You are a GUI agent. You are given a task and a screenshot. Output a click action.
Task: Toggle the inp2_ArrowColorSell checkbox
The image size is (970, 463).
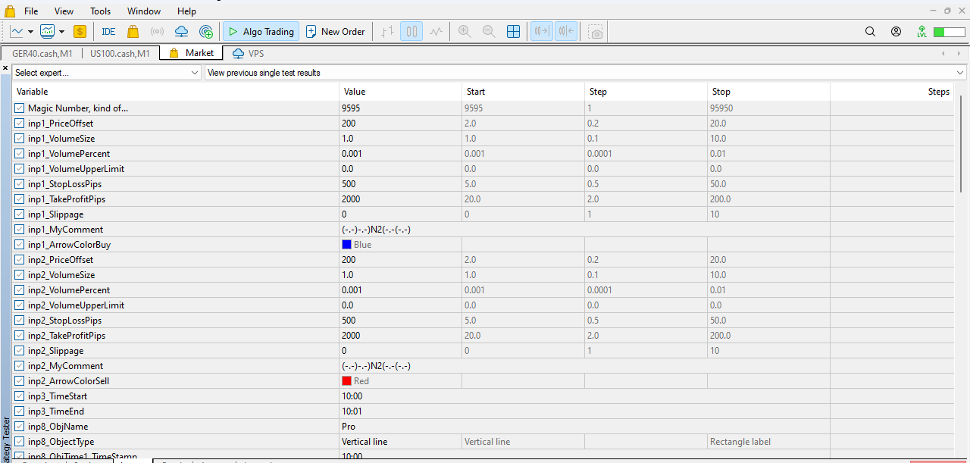19,380
